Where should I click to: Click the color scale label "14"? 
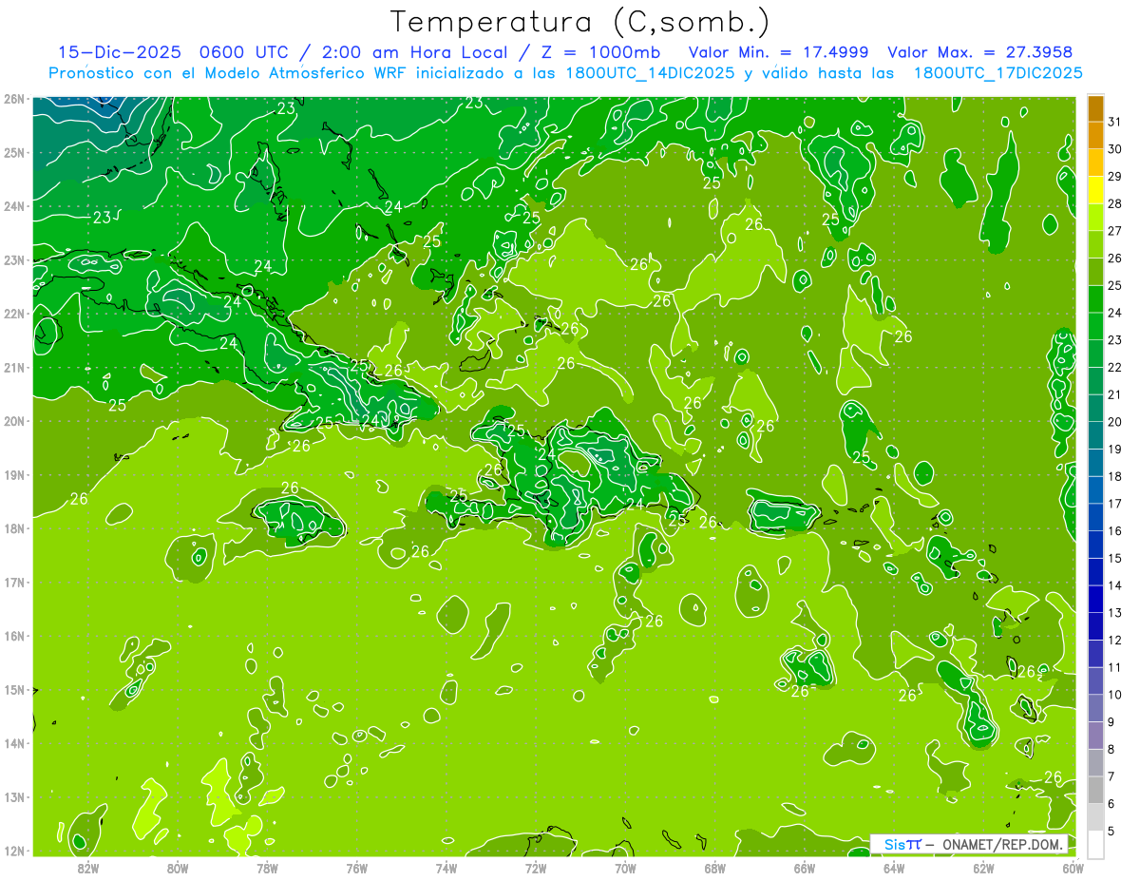[1115, 585]
